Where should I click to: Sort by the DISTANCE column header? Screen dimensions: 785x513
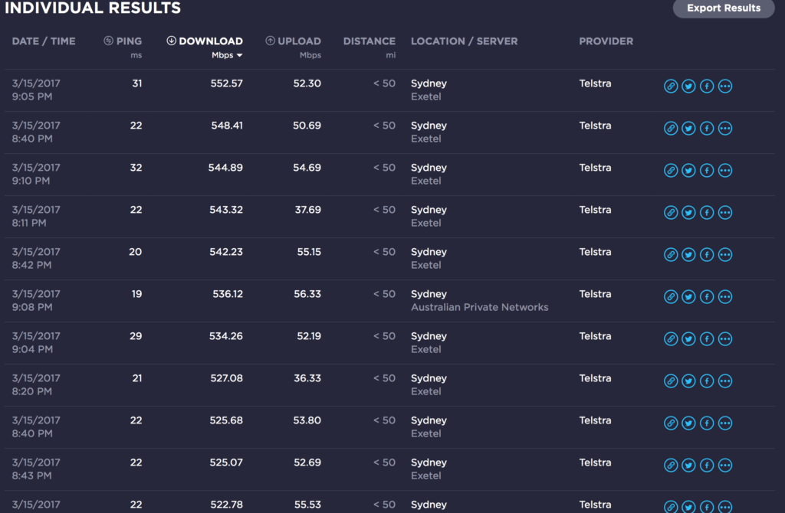pos(370,41)
